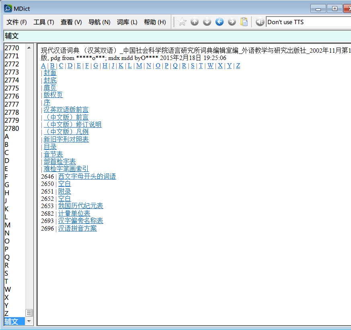Image resolution: width=351 pixels, height=330 pixels.
Task: Open the 封面 link
Action: [x=50, y=73]
